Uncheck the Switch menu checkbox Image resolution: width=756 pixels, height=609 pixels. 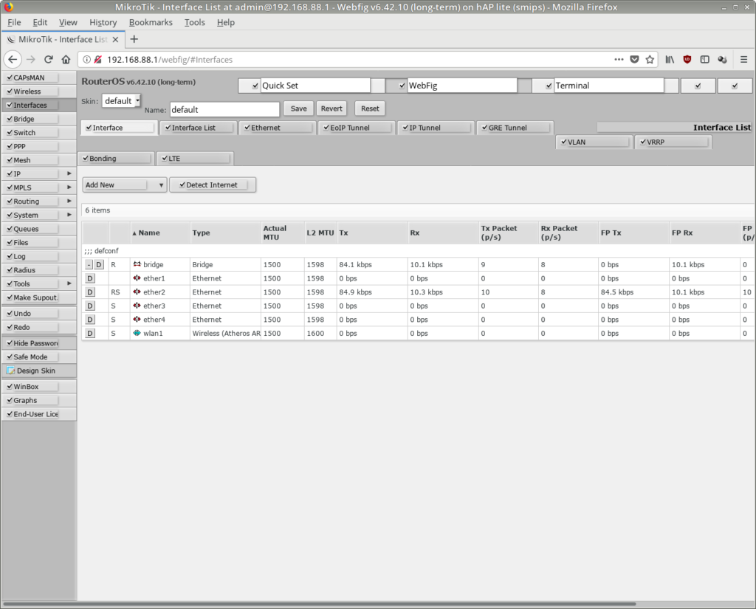(10, 133)
